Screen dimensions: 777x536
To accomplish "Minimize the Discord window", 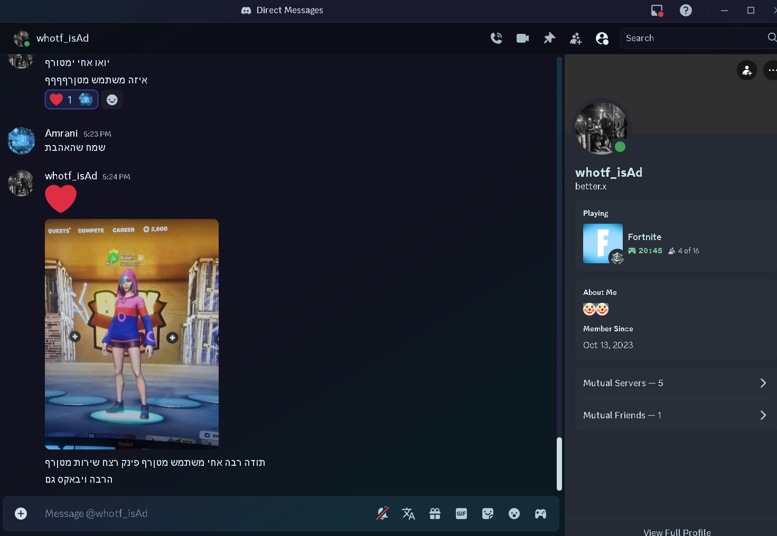I will pos(724,10).
